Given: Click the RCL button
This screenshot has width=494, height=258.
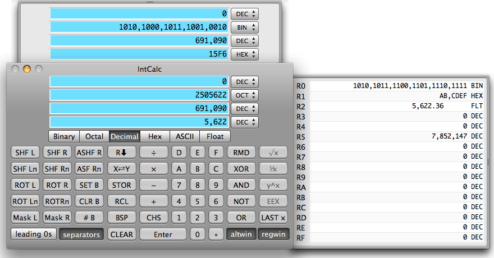Looking at the screenshot, I should [122, 202].
